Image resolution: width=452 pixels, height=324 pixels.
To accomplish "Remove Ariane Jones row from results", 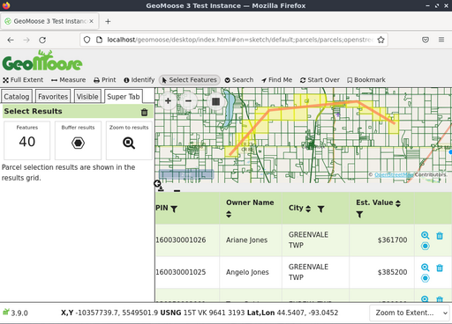I will (440, 236).
